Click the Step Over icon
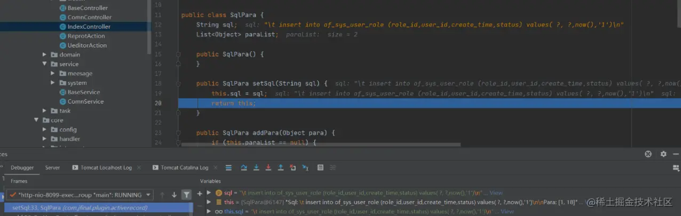 [244, 167]
